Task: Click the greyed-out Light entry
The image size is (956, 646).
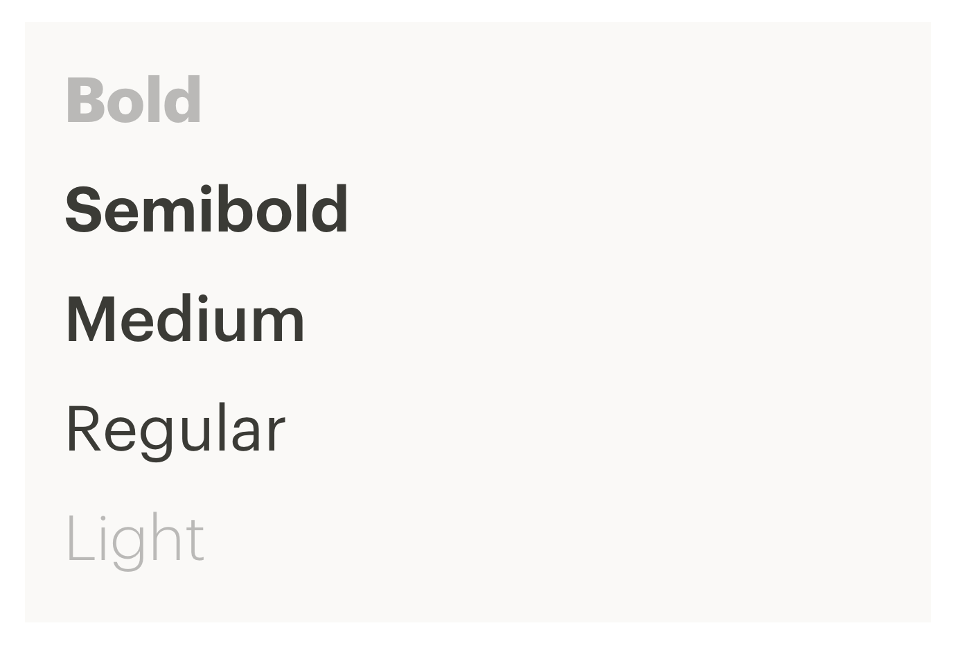Action: click(135, 541)
